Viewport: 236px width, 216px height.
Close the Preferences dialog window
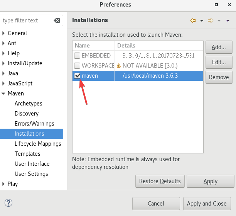tap(229, 5)
